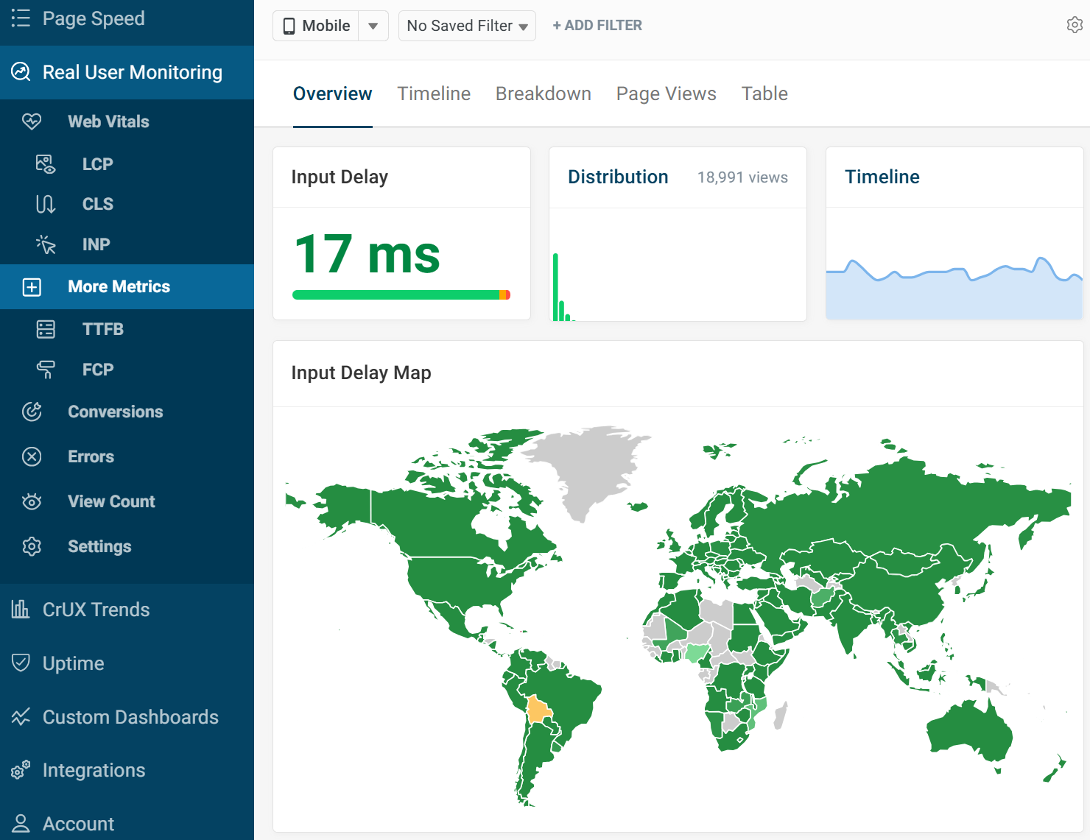Click the Input Delay Map heading
Viewport: 1090px width, 840px height.
pos(361,373)
